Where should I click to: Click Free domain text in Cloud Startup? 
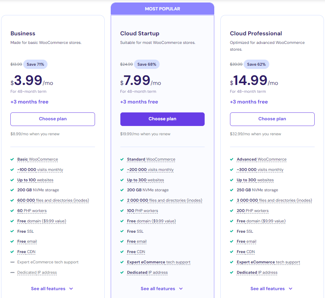tap(151, 221)
